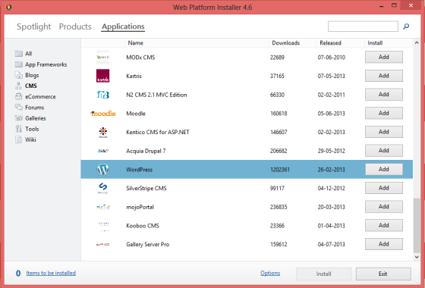425x288 pixels.
Task: Click the Tools category icon
Action: (18, 129)
